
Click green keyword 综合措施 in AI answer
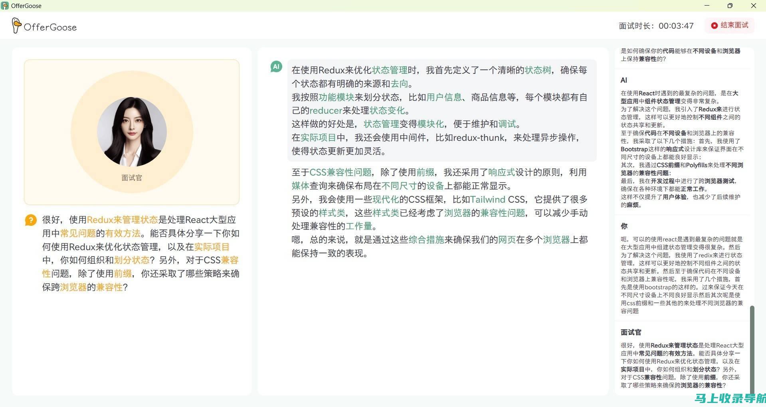point(426,240)
